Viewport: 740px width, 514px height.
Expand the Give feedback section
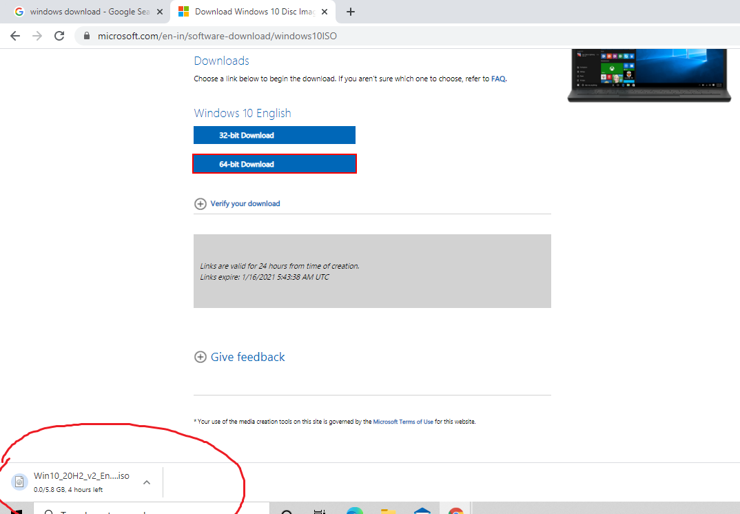(240, 357)
